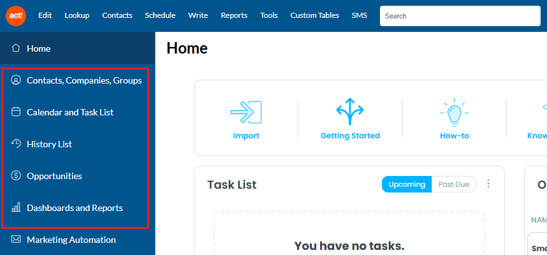Open the Custom Tables menu

click(x=315, y=15)
